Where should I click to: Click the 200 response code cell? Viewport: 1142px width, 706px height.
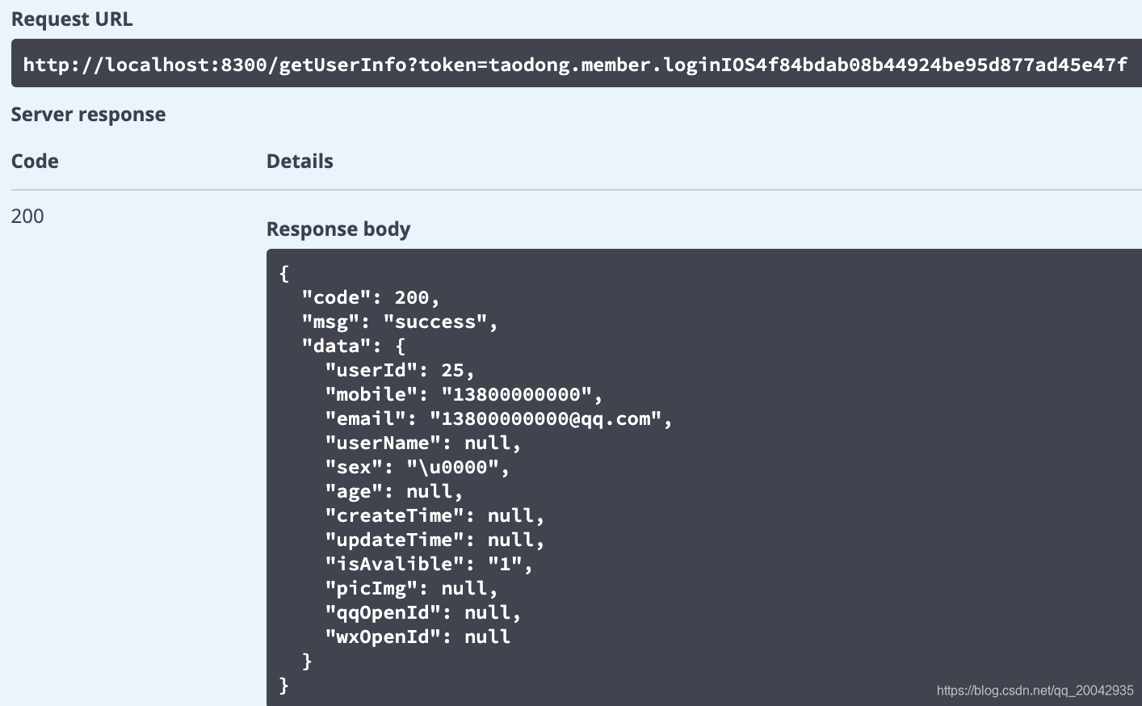pos(27,216)
